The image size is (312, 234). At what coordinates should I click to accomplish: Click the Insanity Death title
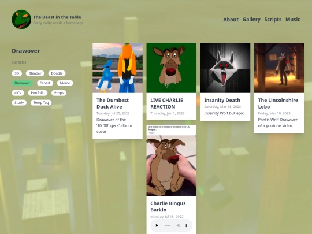tap(222, 100)
